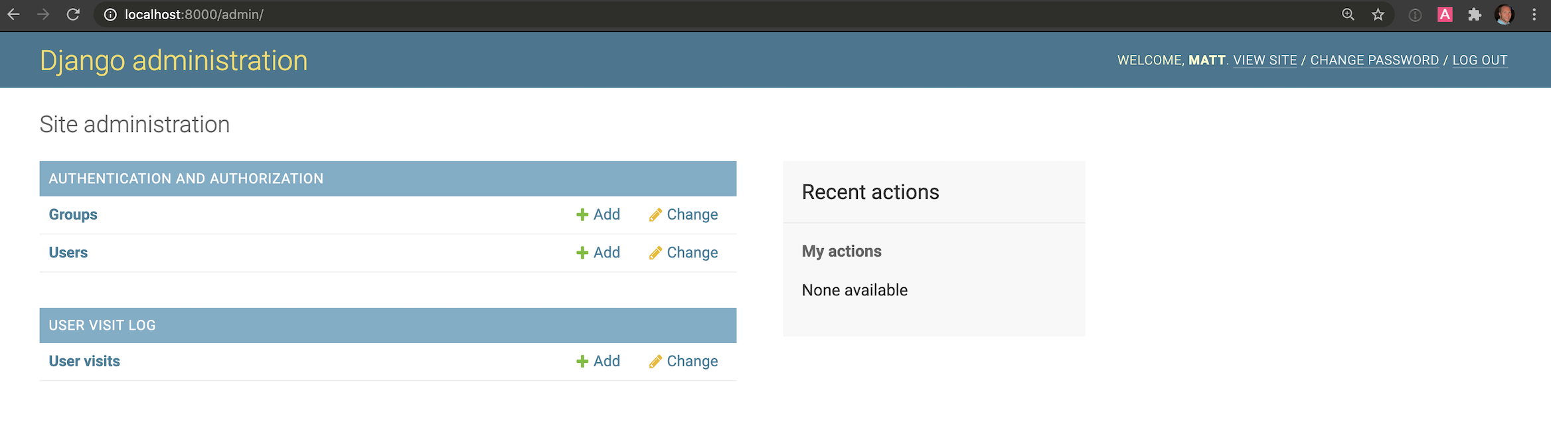Add a new Group

pos(598,215)
